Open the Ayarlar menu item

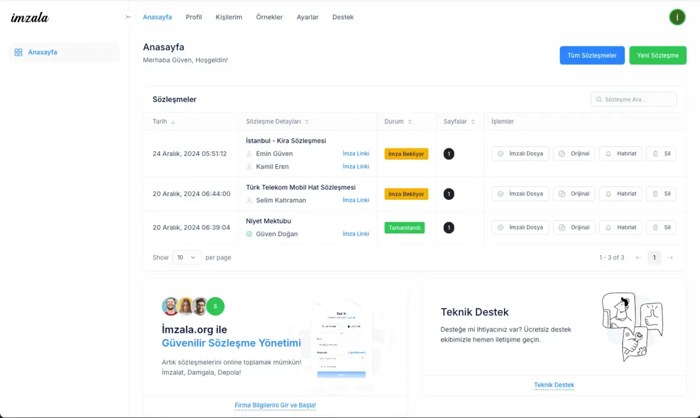[307, 17]
